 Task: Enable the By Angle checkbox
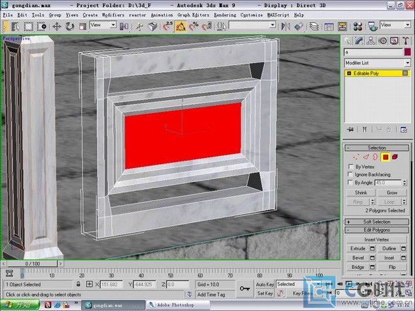click(x=351, y=183)
